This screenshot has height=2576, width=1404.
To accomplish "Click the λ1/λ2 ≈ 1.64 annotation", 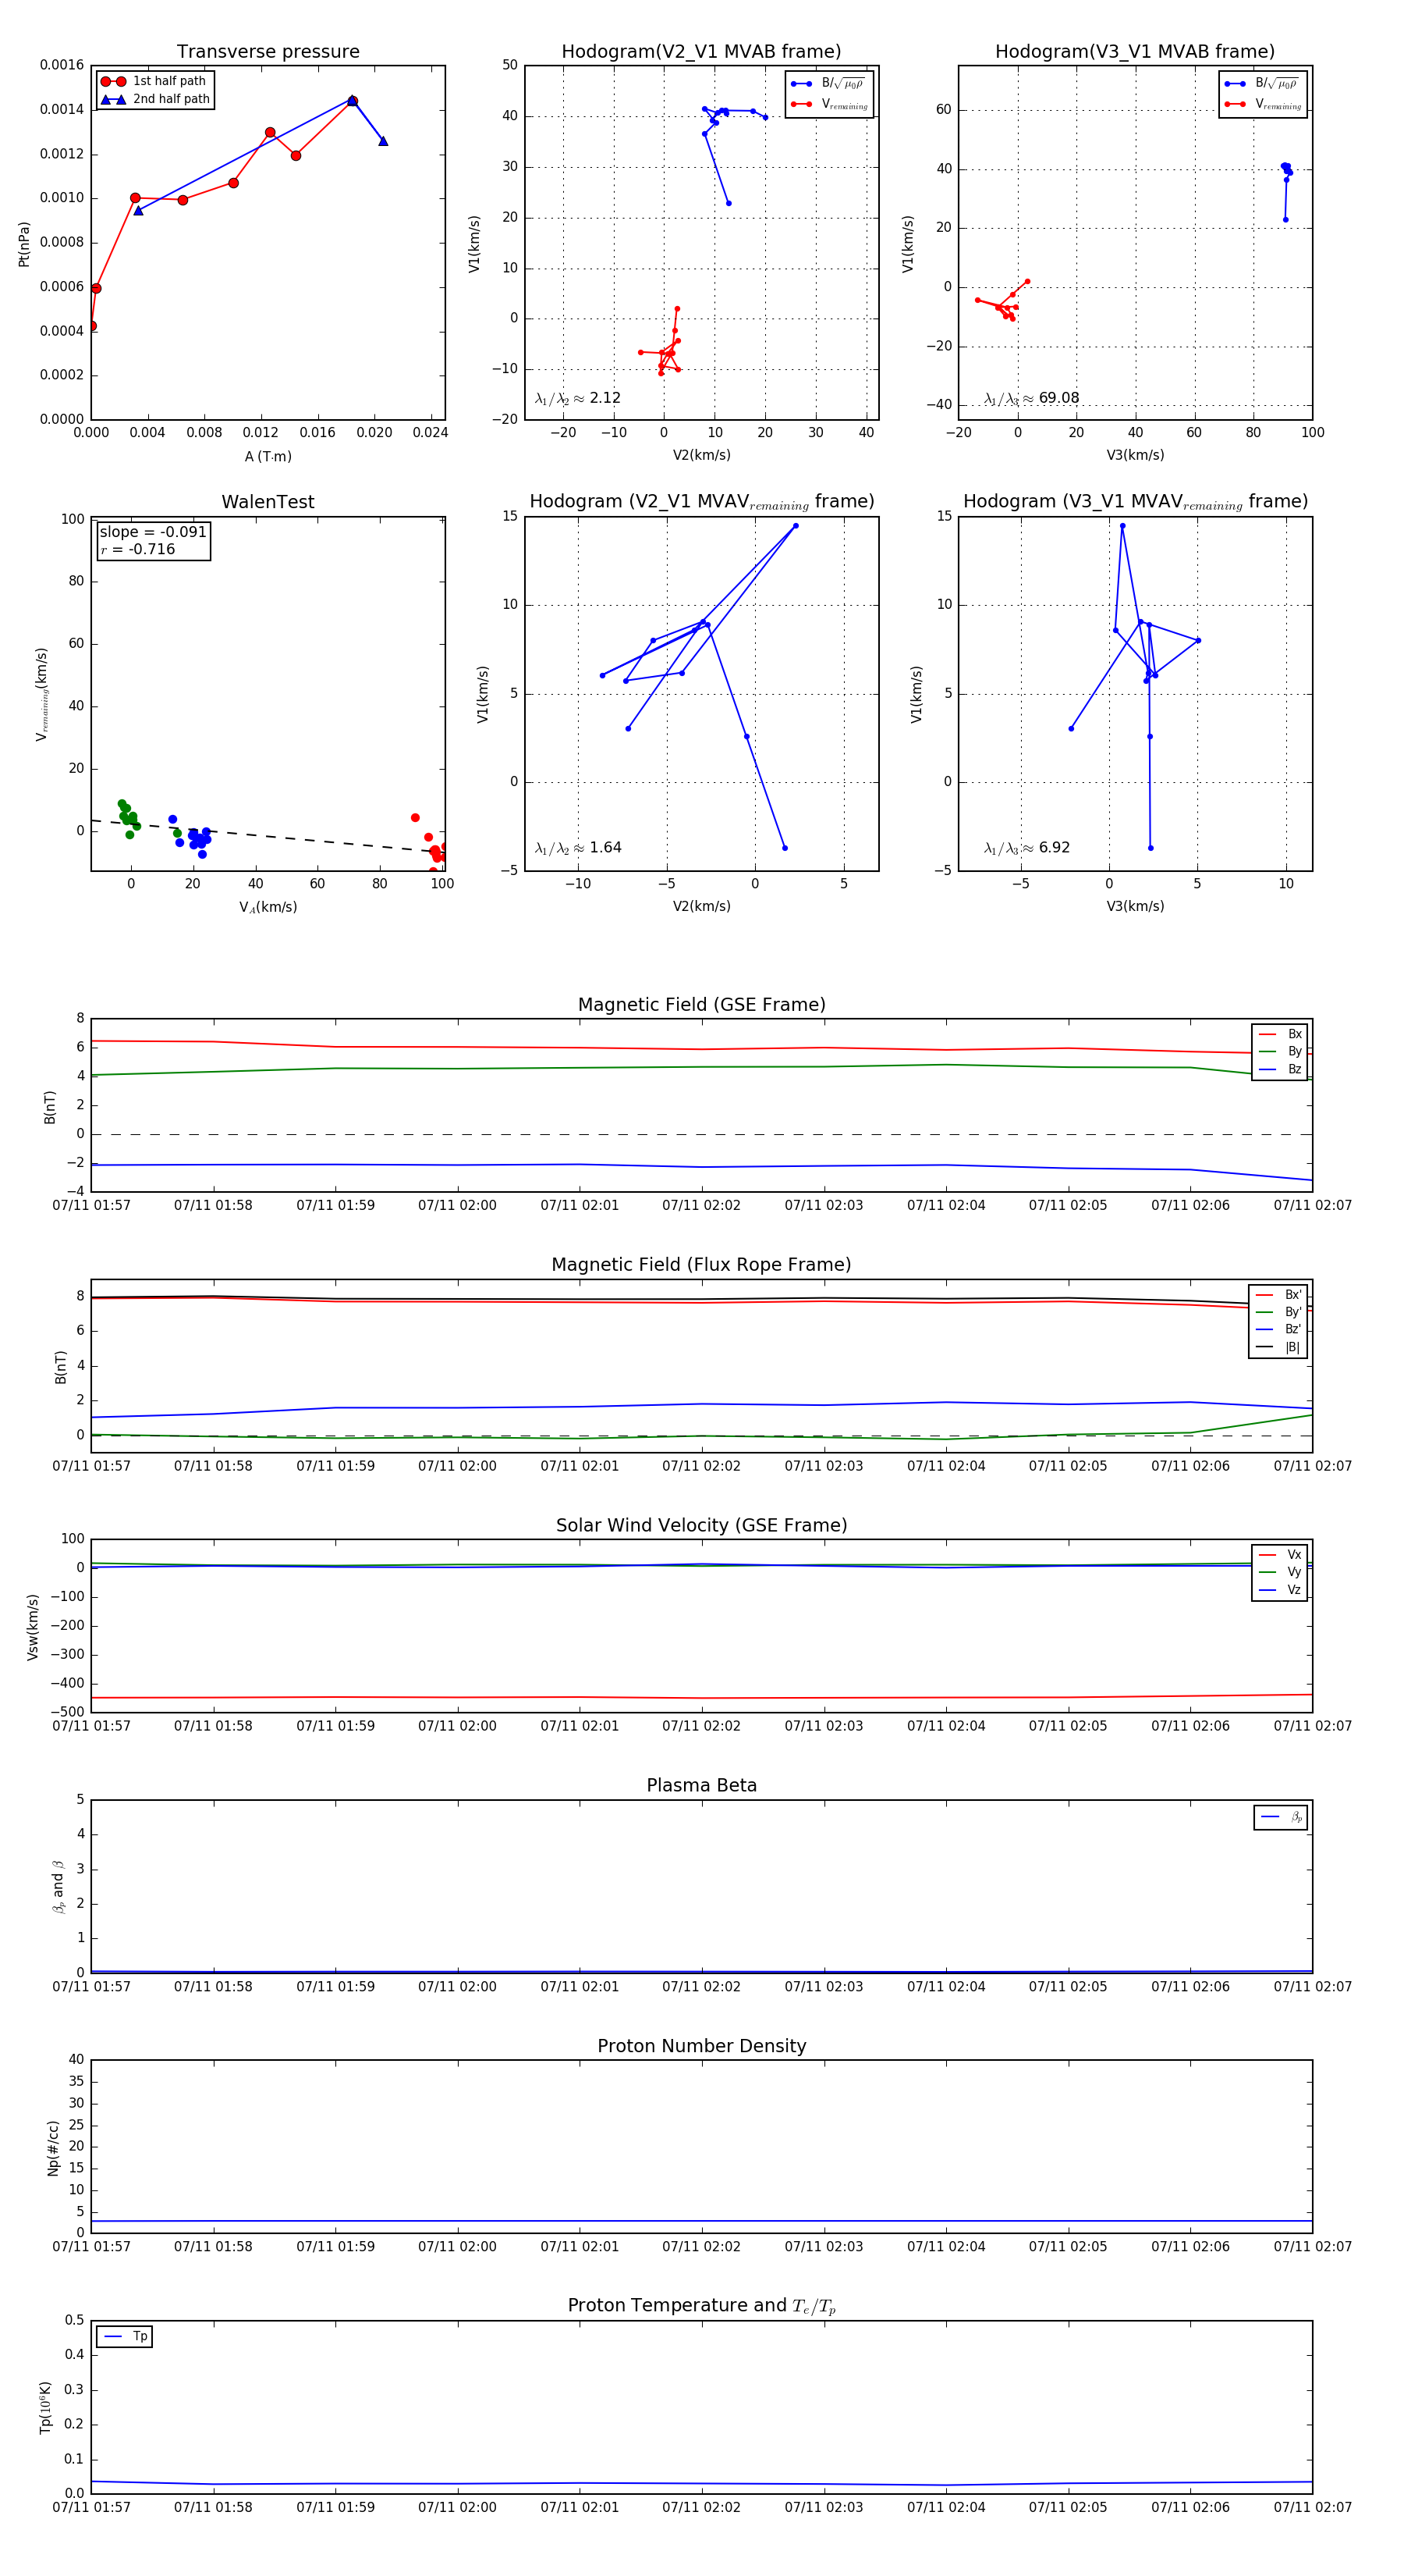I will click(577, 848).
